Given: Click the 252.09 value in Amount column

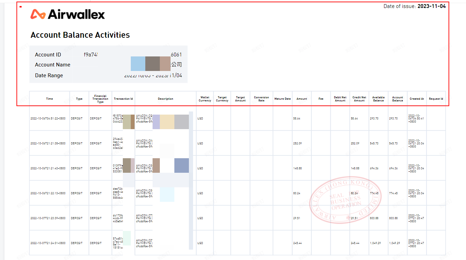Looking at the screenshot, I should (x=297, y=143).
